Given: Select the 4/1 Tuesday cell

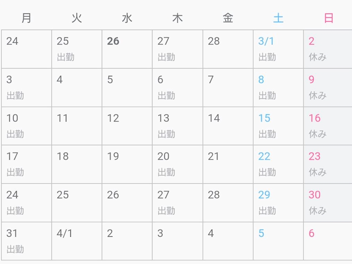Looking at the screenshot, I should tap(77, 241).
